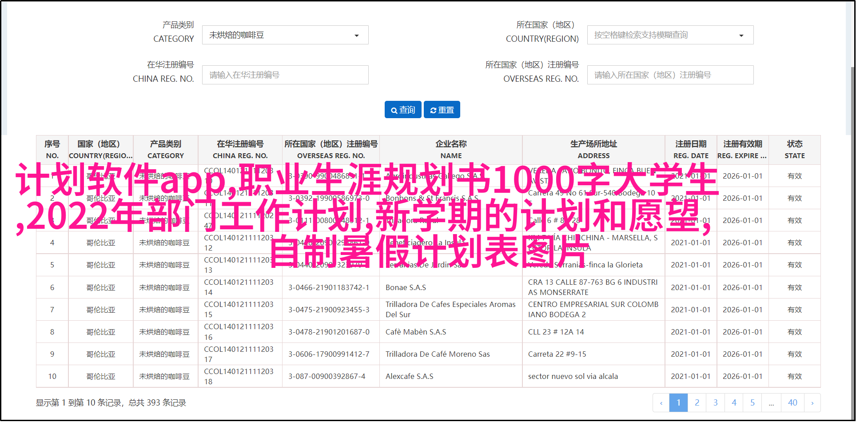The width and height of the screenshot is (856, 422).
Task: Open page 4 in the pagination bar
Action: pyautogui.click(x=734, y=403)
